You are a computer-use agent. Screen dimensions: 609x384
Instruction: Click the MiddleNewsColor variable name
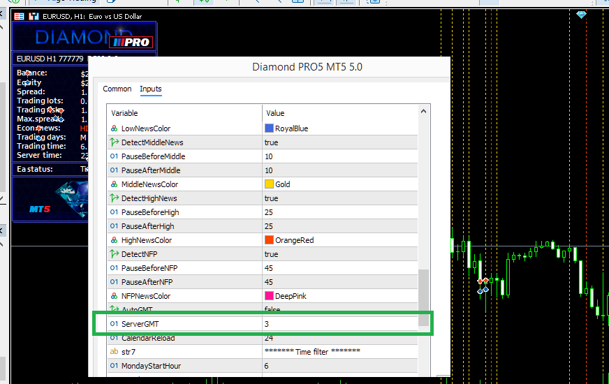[x=149, y=184]
